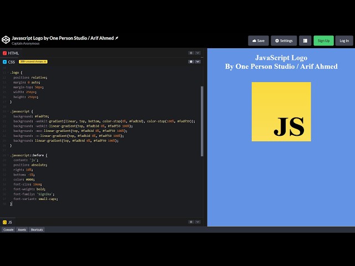
Task: Click the HTML panel red icon
Action: point(4,53)
